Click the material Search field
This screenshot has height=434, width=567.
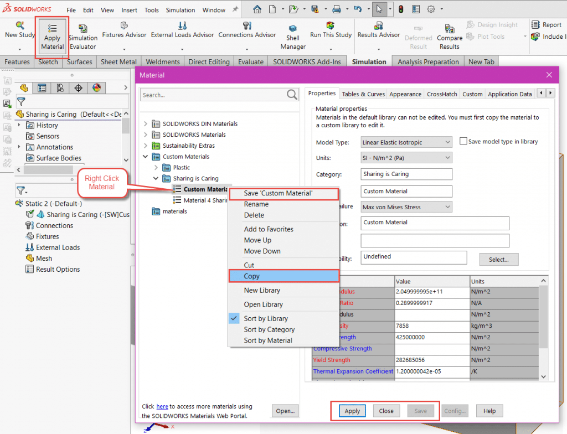(213, 95)
